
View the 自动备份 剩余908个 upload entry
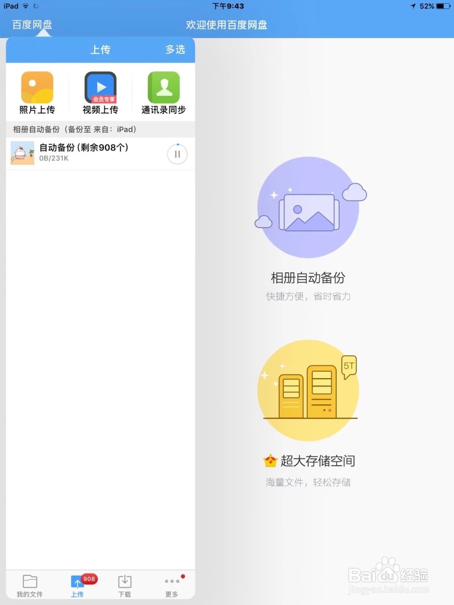(x=83, y=147)
